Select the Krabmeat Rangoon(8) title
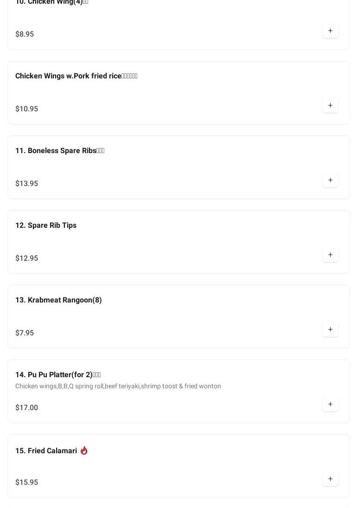This screenshot has height=508, width=357. coord(58,300)
